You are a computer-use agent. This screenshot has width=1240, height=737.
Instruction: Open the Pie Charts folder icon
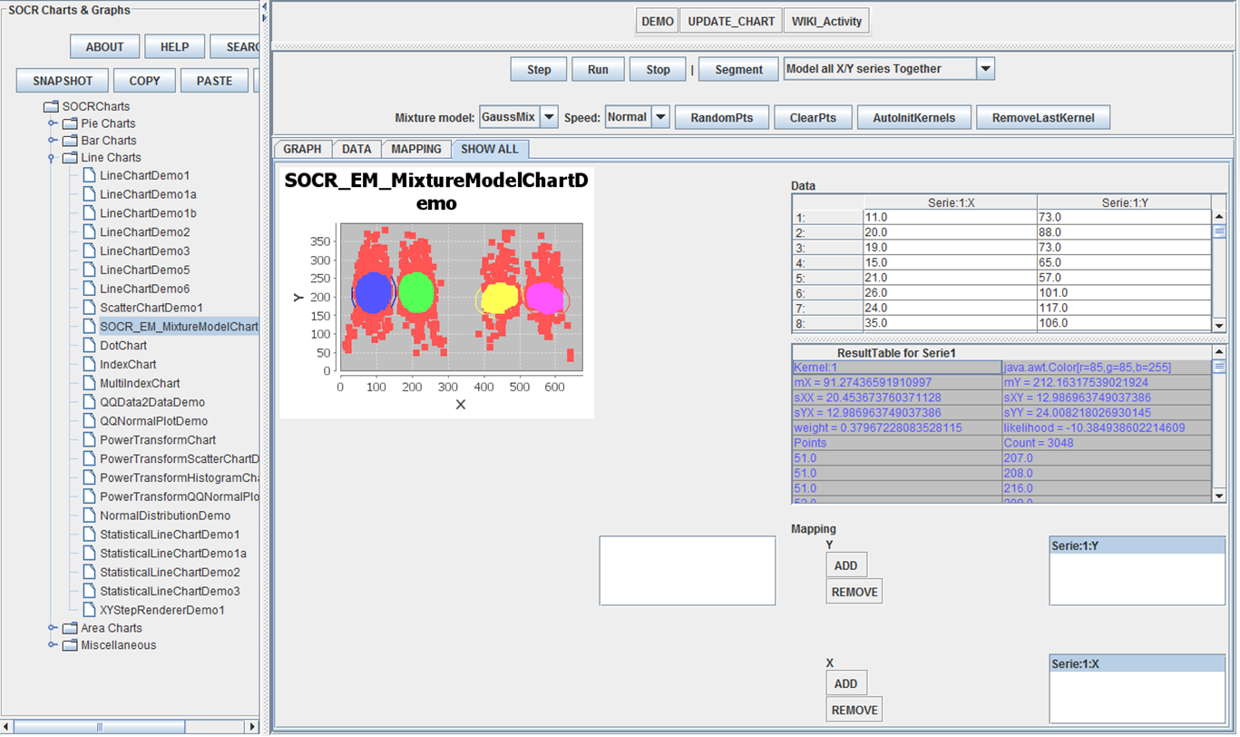coord(70,123)
